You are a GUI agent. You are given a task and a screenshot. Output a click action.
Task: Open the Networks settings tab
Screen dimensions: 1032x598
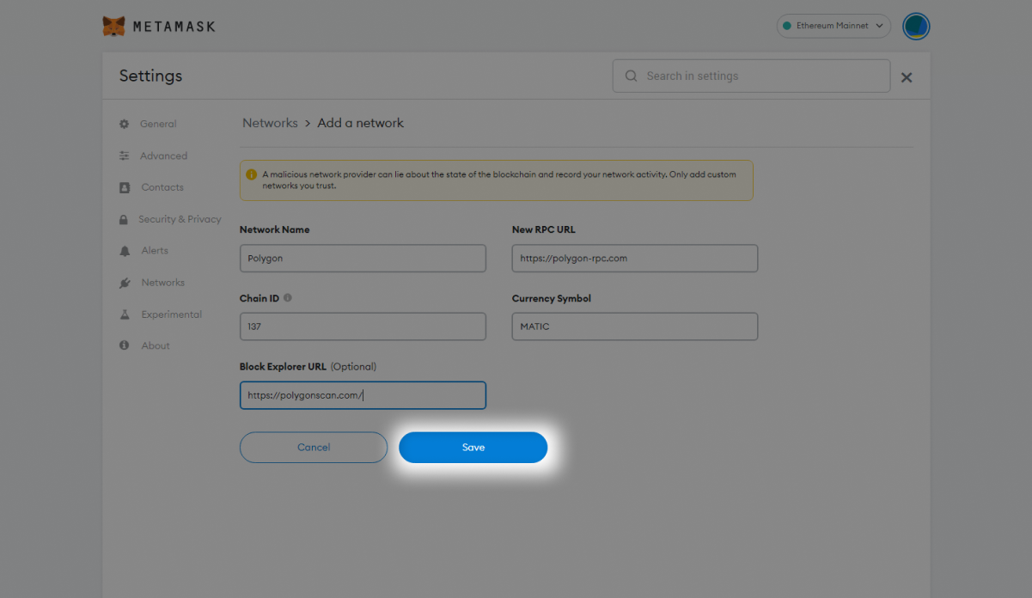click(x=162, y=283)
